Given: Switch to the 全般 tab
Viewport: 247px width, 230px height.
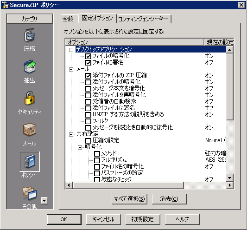Looking at the screenshot, I should [68, 19].
